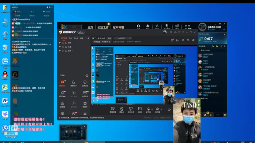Cancel queue with X beside 0:07 timer
The width and height of the screenshot is (255, 143).
pyautogui.click(x=224, y=34)
